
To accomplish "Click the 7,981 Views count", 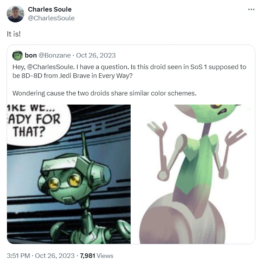I will pos(97,256).
